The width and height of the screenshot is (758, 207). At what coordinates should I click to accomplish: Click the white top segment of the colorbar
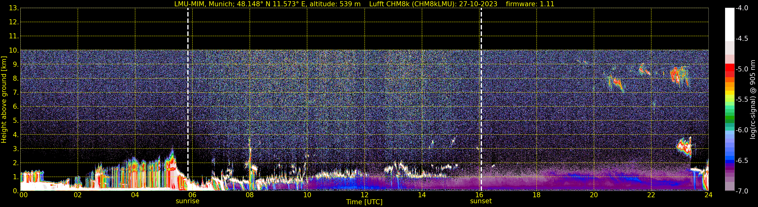coord(730,24)
